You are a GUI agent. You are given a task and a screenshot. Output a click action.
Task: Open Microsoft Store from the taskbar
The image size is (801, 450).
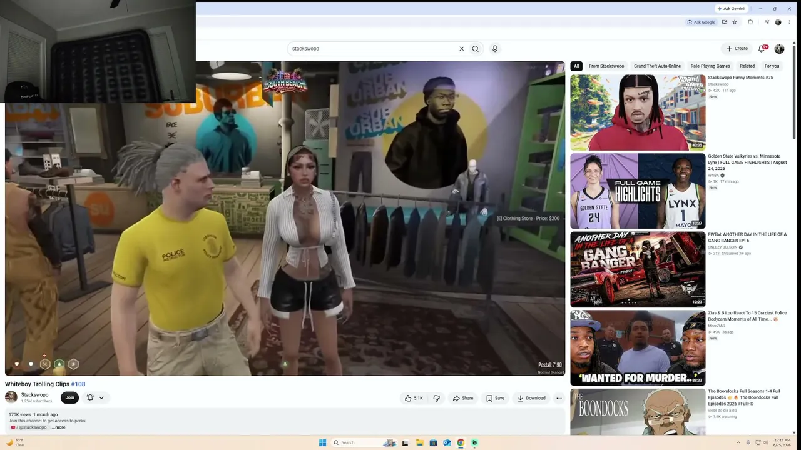433,442
